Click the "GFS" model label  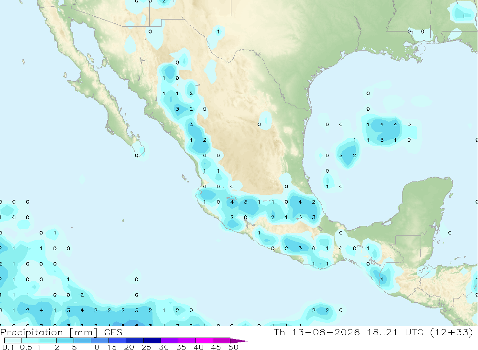click(x=113, y=332)
